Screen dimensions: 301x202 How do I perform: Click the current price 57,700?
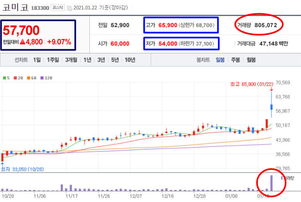21,30
